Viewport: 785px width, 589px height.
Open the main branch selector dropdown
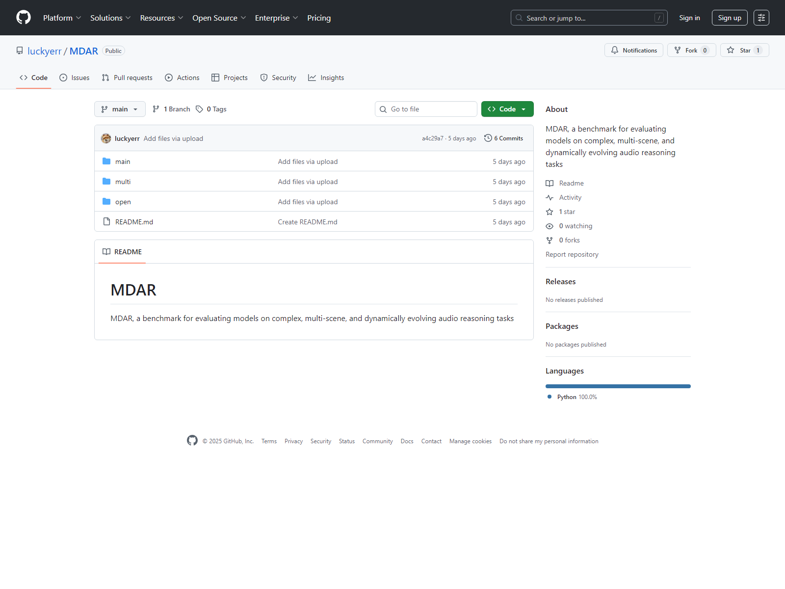(120, 109)
